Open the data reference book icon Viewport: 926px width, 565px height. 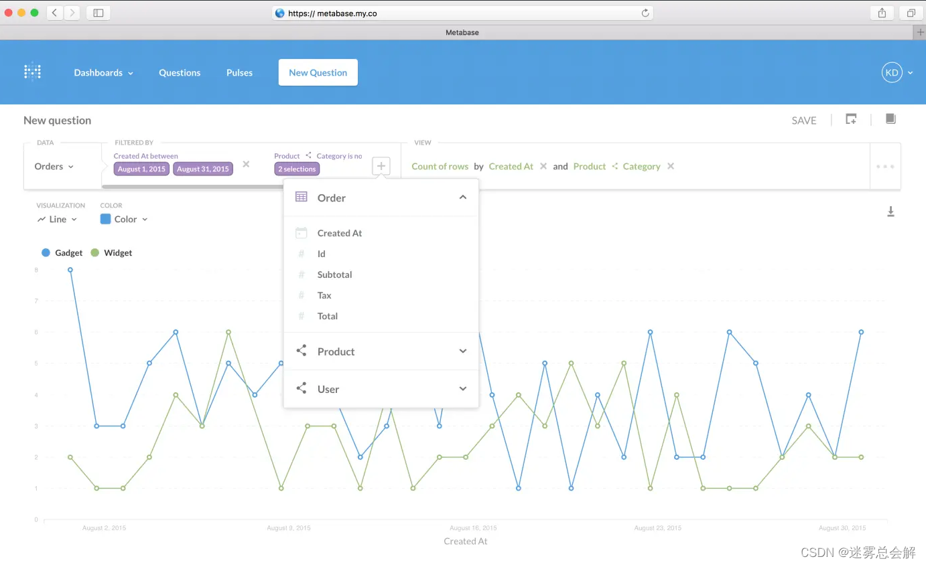coord(890,119)
